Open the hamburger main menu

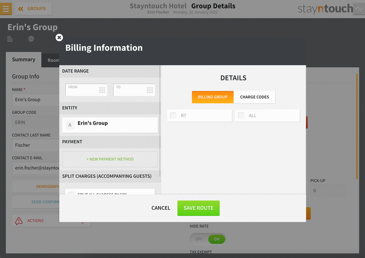[6, 9]
